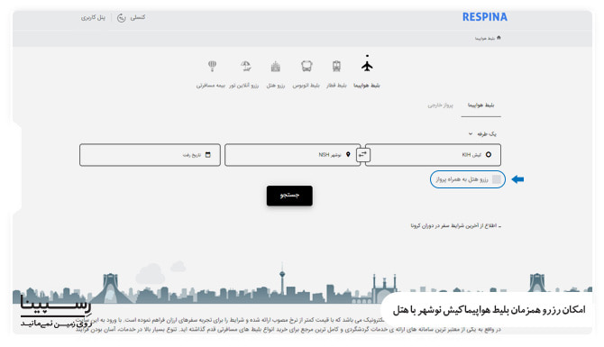
Task: Click the RESPINA logo
Action: (485, 17)
